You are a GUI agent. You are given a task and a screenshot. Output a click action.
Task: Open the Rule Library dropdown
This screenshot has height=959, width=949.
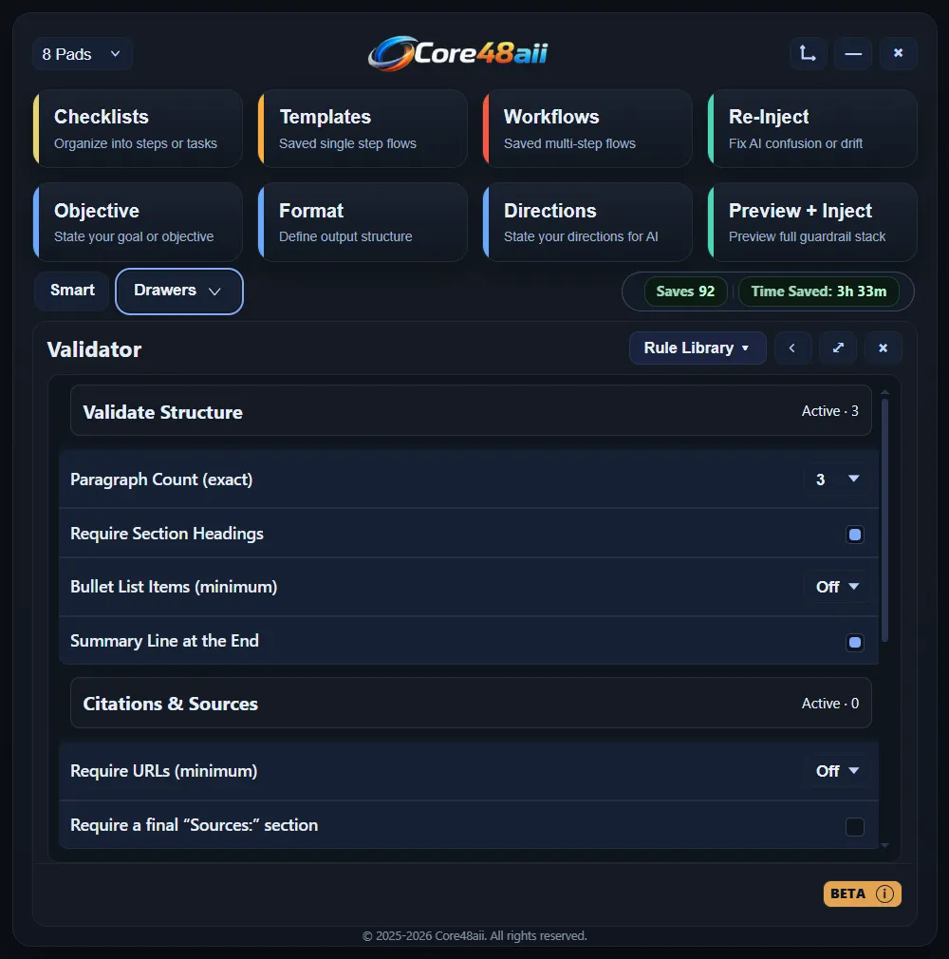tap(698, 348)
